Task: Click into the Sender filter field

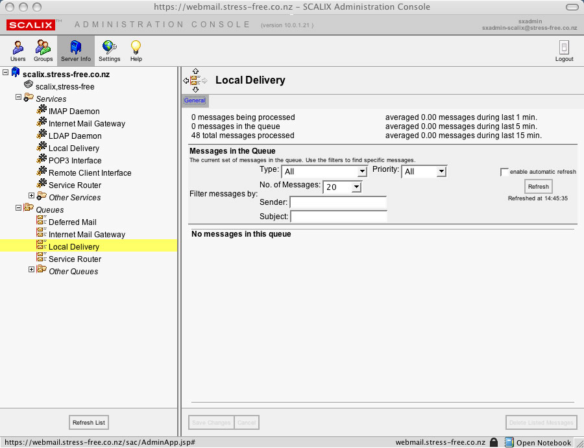Action: click(338, 202)
